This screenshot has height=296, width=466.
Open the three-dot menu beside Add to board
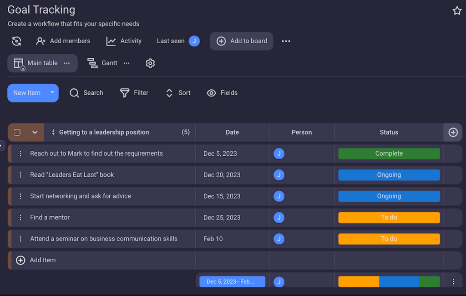point(286,41)
